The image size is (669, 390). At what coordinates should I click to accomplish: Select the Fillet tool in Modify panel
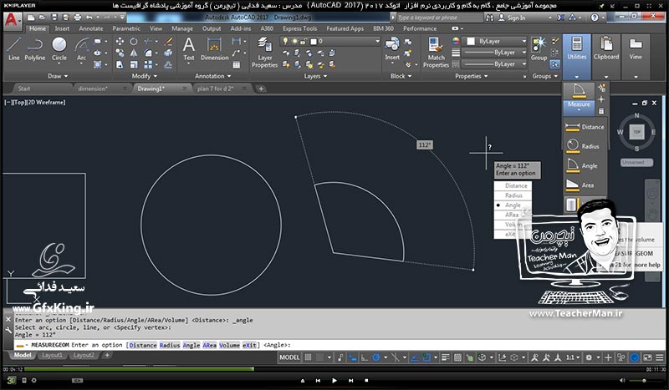(148, 53)
